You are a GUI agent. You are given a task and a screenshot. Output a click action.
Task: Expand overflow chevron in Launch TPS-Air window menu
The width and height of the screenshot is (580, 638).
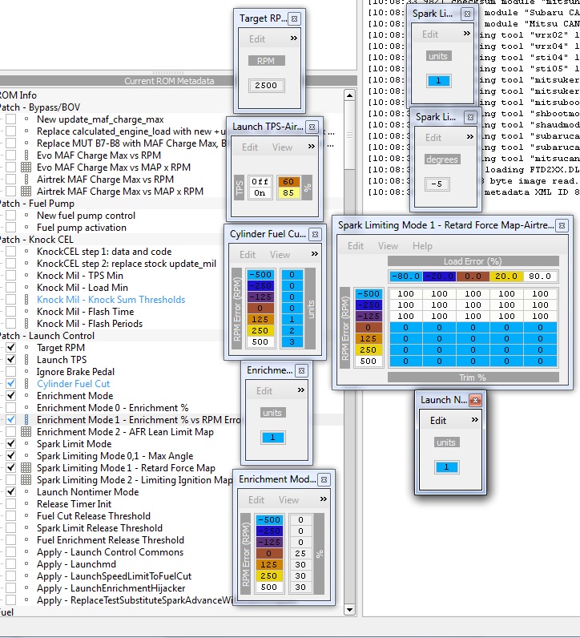[311, 147]
